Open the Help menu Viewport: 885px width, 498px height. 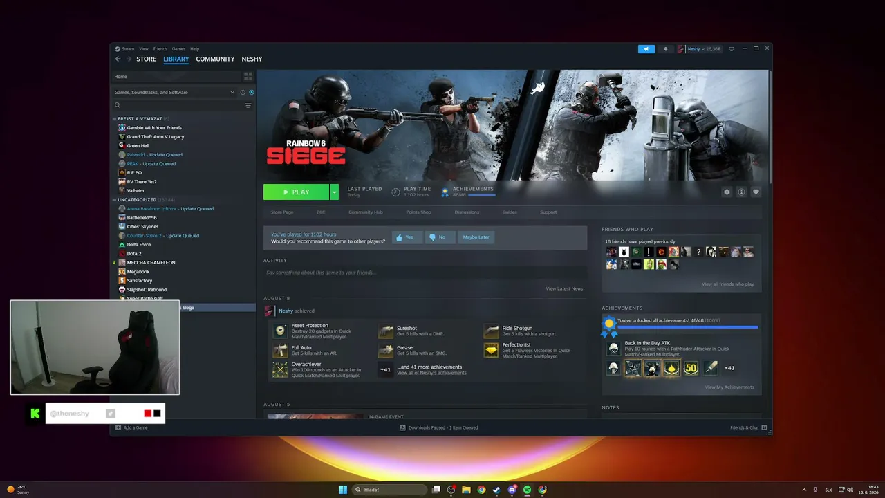194,49
